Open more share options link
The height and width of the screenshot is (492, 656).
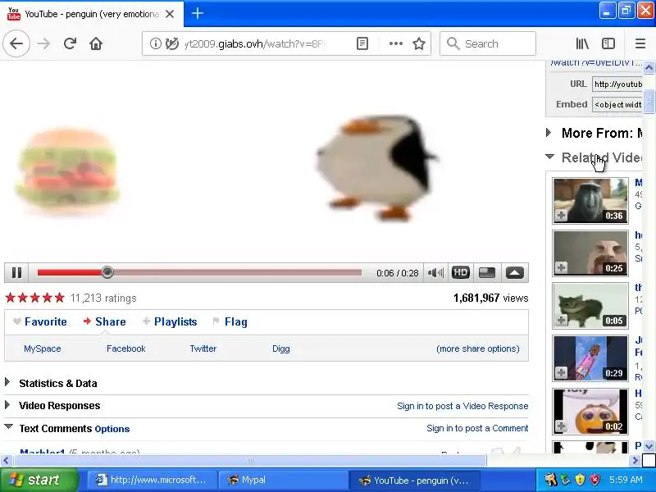[478, 348]
